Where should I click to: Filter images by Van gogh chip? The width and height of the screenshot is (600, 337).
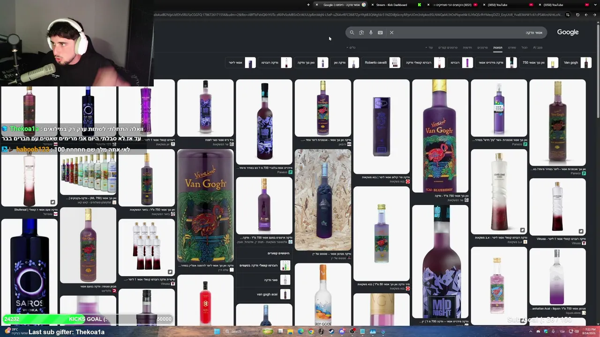pyautogui.click(x=576, y=63)
